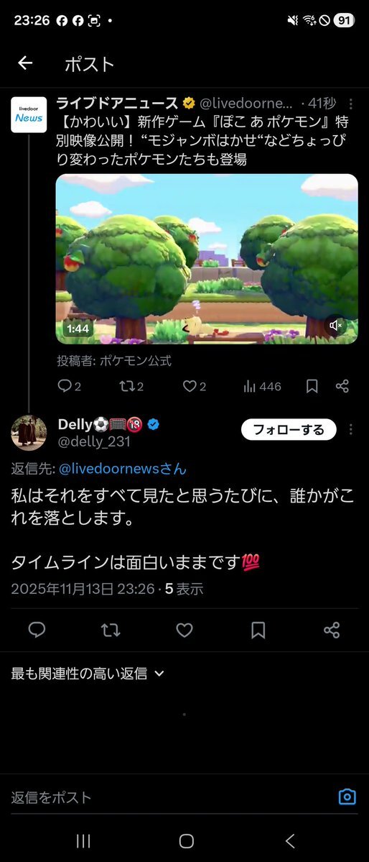This screenshot has height=862, width=369.
Task: Play the Pokémon video thumbnail
Action: 207,259
